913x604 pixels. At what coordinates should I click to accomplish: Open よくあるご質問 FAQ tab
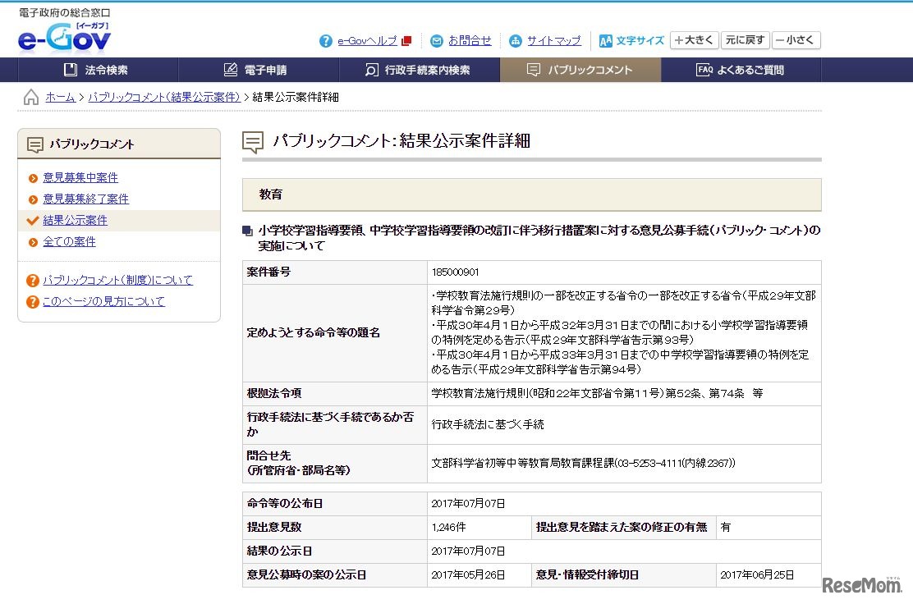point(740,71)
